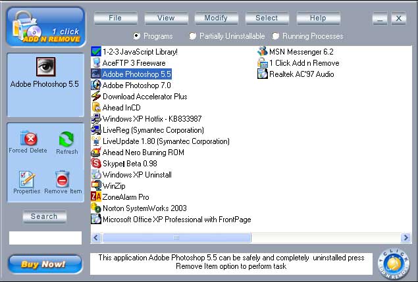The image size is (418, 282).
Task: Click the Norton SystemWorks 2003 icon
Action: pyautogui.click(x=96, y=208)
